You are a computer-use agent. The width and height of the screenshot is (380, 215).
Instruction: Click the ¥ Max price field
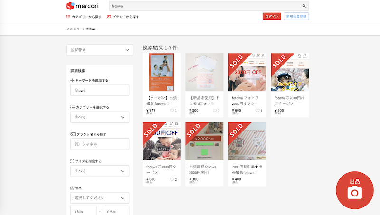coord(116,211)
